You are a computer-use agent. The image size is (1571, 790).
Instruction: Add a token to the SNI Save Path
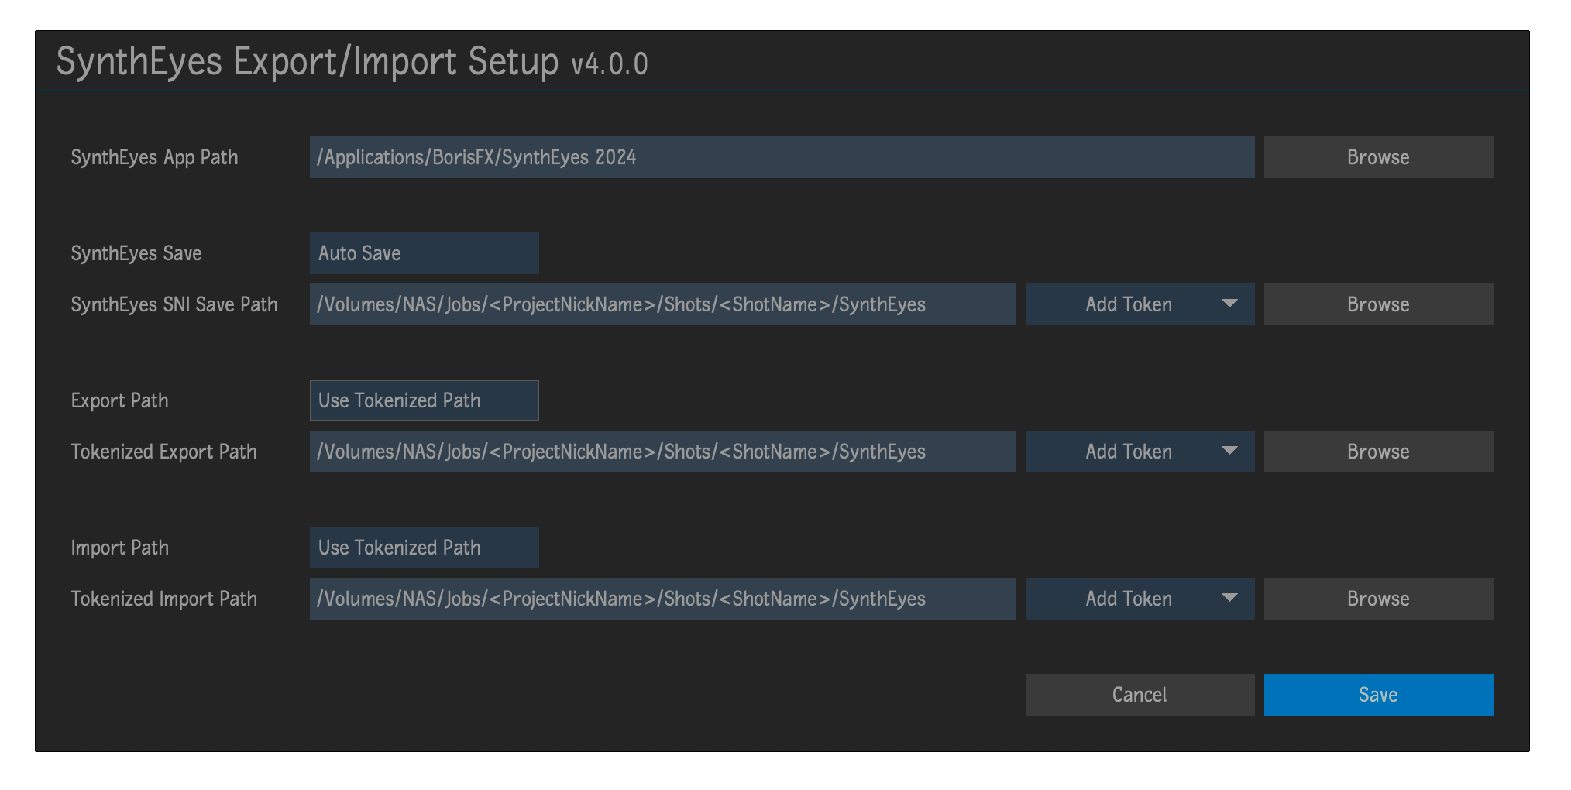point(1128,304)
